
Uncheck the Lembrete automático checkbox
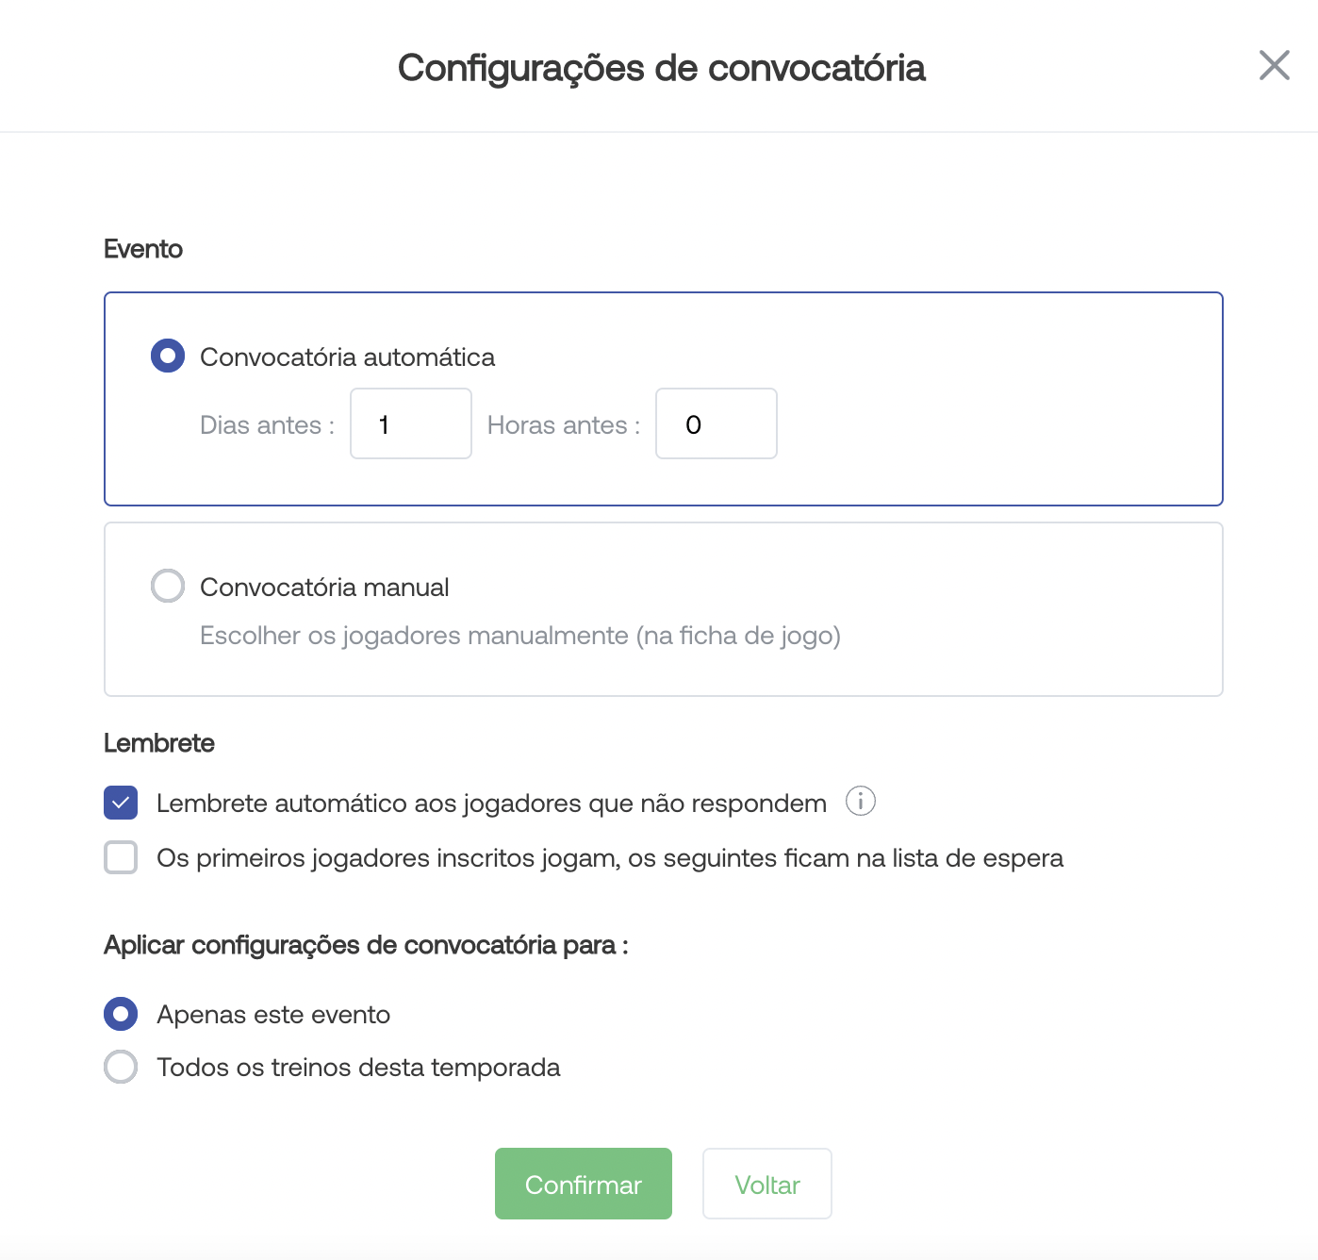pos(121,803)
